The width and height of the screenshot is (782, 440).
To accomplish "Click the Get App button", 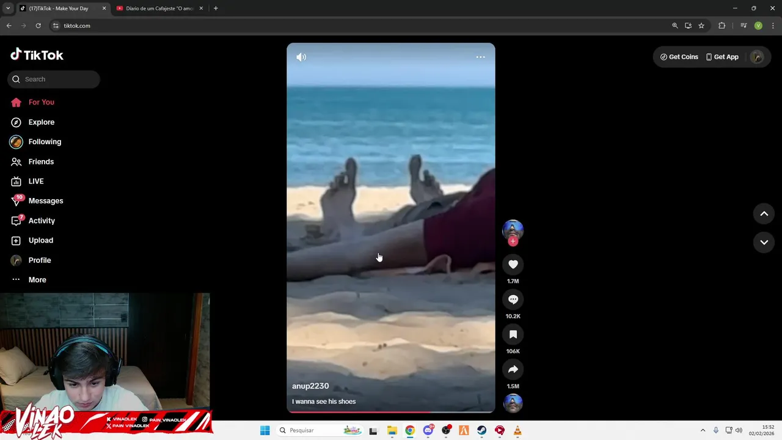I will pyautogui.click(x=722, y=57).
